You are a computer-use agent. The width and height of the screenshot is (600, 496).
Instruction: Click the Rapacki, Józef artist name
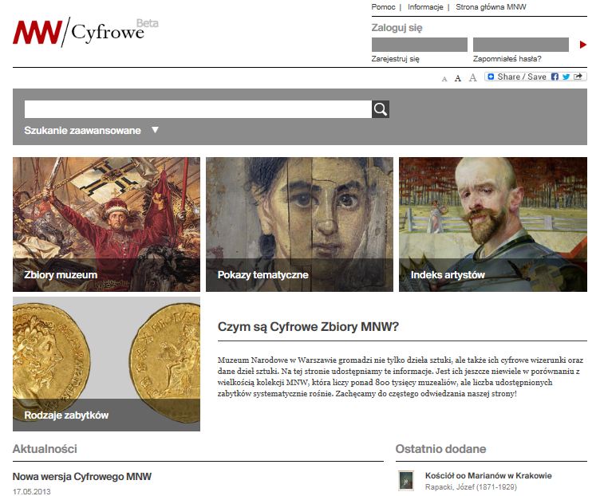[x=471, y=486]
